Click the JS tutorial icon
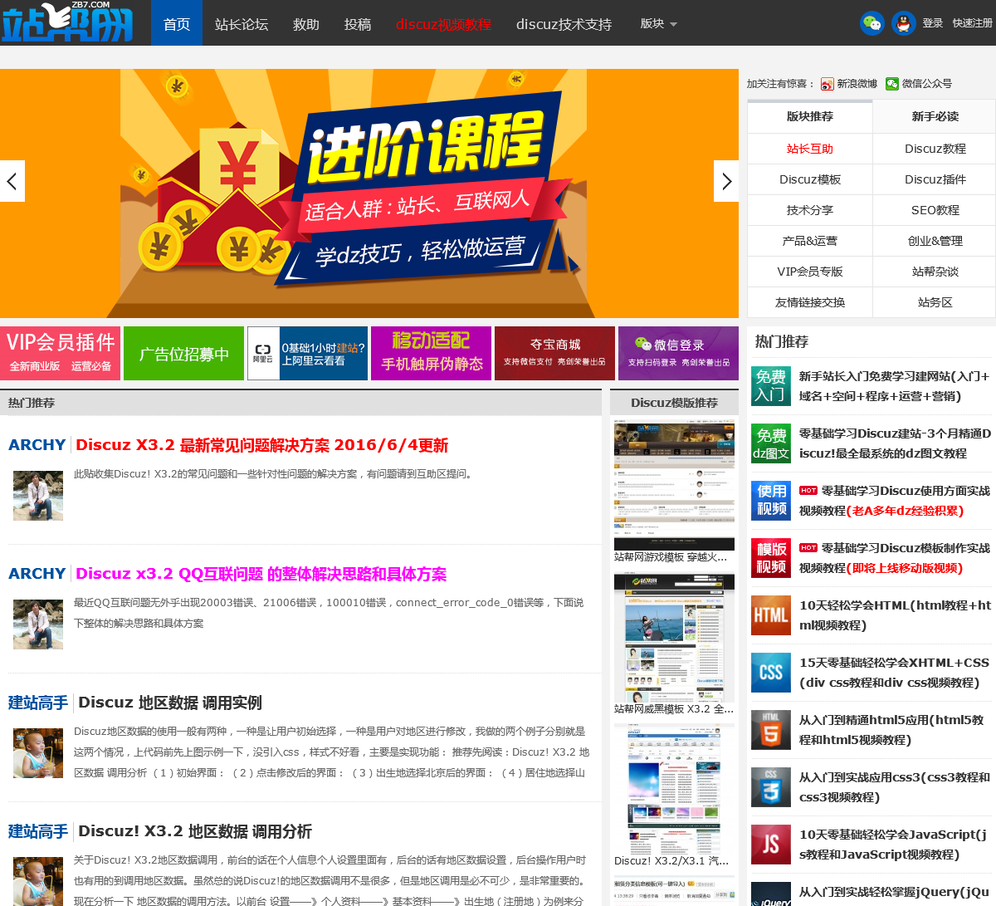This screenshot has height=906, width=996. pyautogui.click(x=770, y=845)
